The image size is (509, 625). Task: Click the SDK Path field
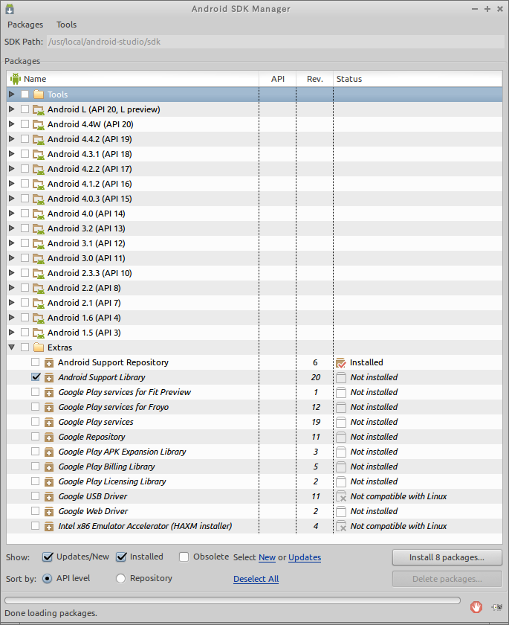[276, 42]
